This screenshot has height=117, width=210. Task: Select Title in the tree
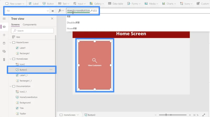pyautogui.click(x=22, y=108)
